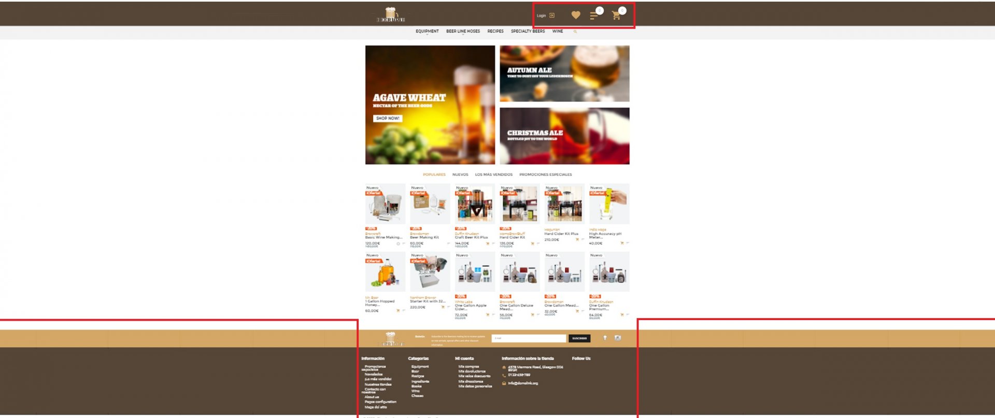Open the Wine item in the top menu
This screenshot has width=995, height=418.
pyautogui.click(x=558, y=31)
